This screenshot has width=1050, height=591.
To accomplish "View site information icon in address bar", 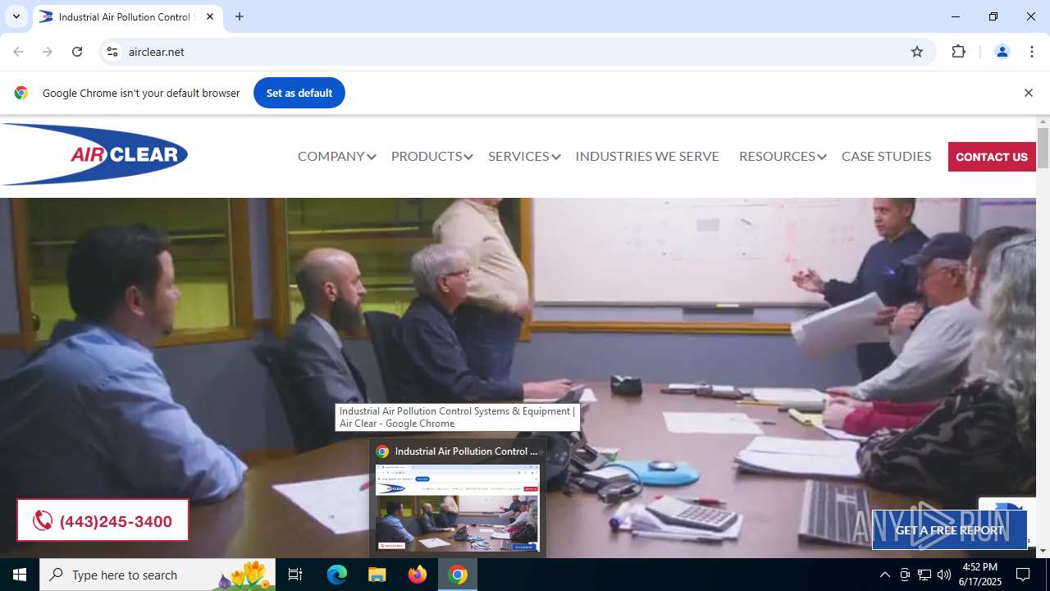I will tap(113, 52).
